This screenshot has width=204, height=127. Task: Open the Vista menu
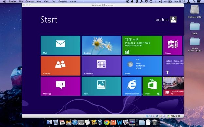pos(47,1)
